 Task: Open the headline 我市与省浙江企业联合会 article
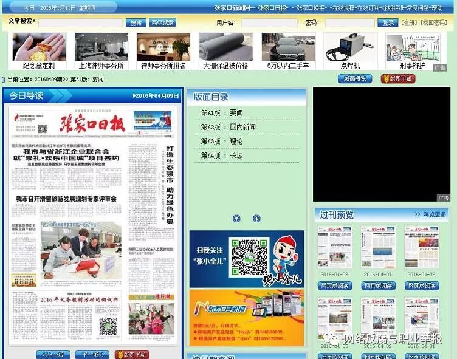coord(66,155)
